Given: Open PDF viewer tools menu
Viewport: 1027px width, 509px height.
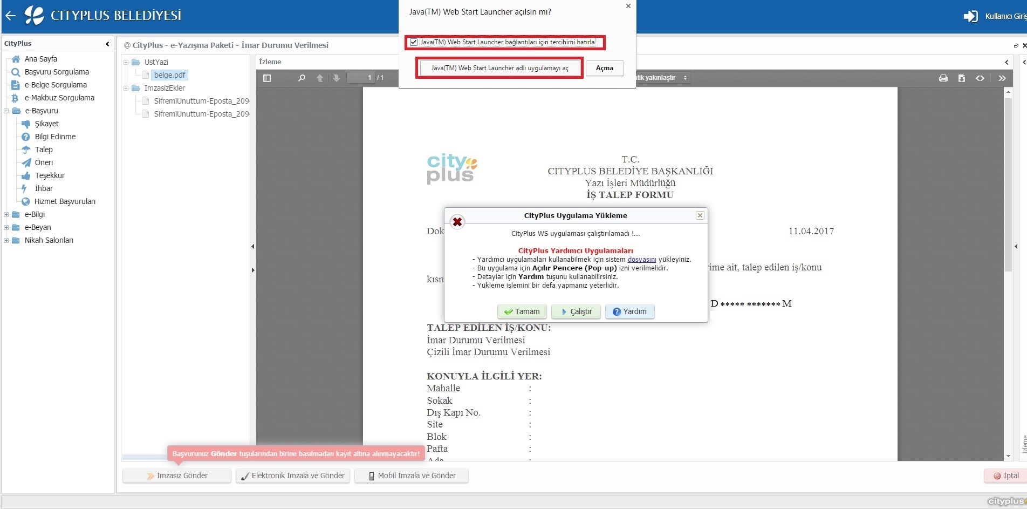Looking at the screenshot, I should click(x=1002, y=78).
